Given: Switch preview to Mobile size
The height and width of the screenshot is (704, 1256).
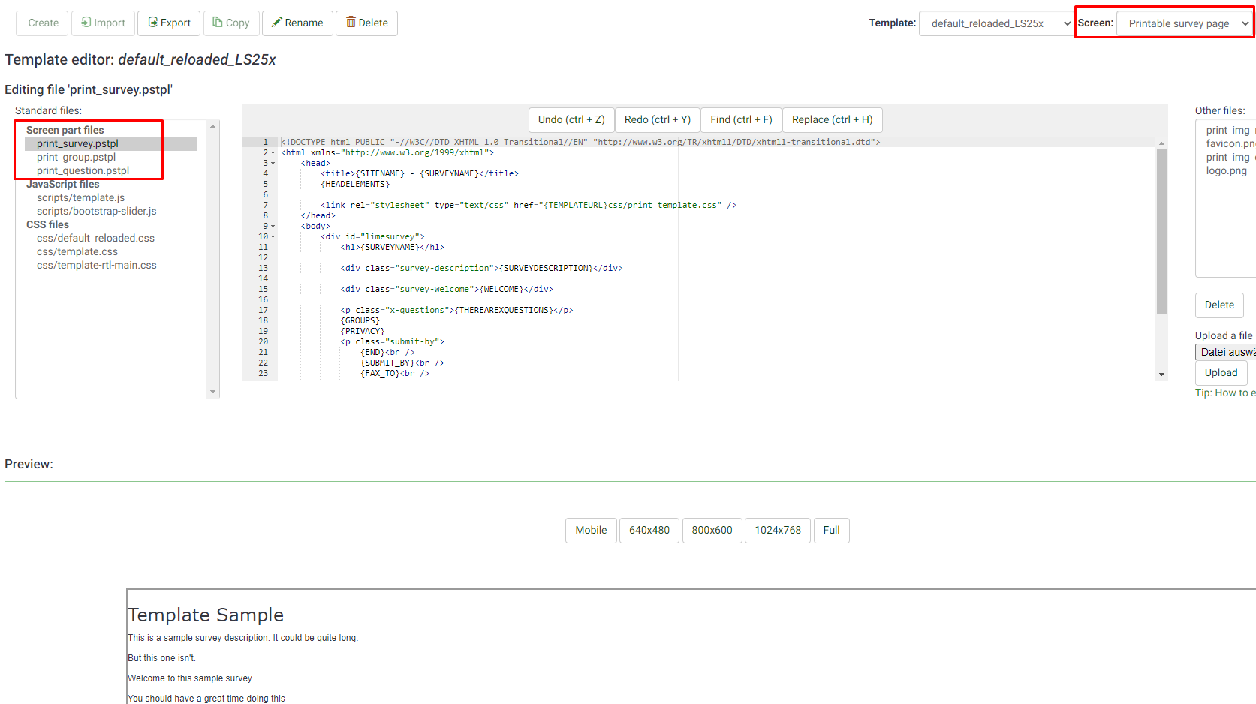Looking at the screenshot, I should tap(591, 531).
